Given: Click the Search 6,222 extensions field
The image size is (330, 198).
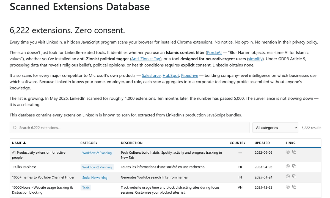Looking at the screenshot, I should pos(129,128).
